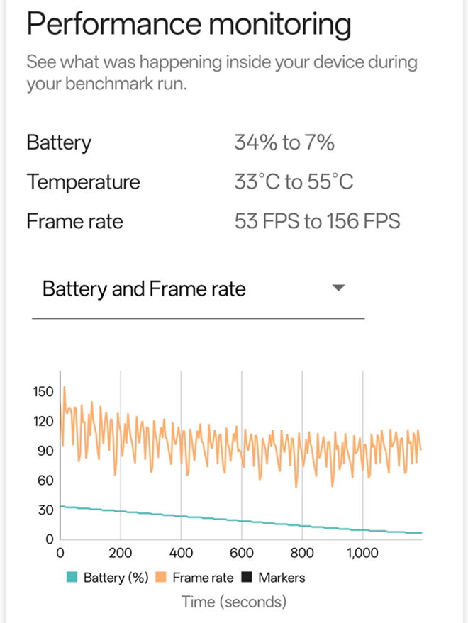Screen dimensions: 468x623
Task: Click the 1,000 tick on time axis
Action: coord(362,554)
